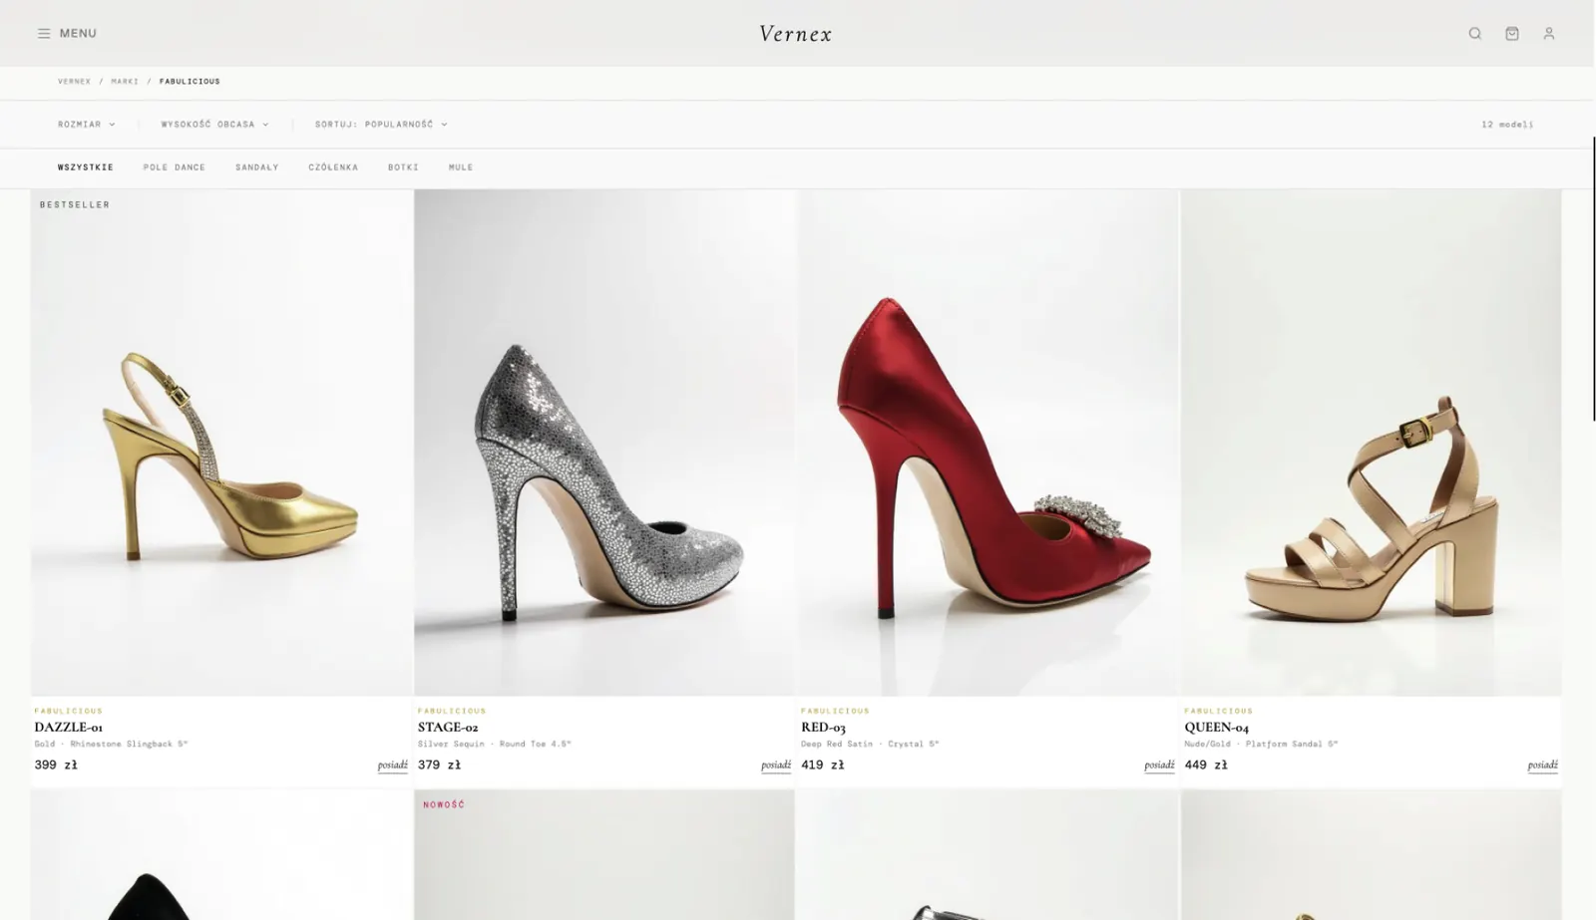This screenshot has height=920, width=1596.
Task: Open the red RED-03 shoe image
Action: [x=988, y=443]
